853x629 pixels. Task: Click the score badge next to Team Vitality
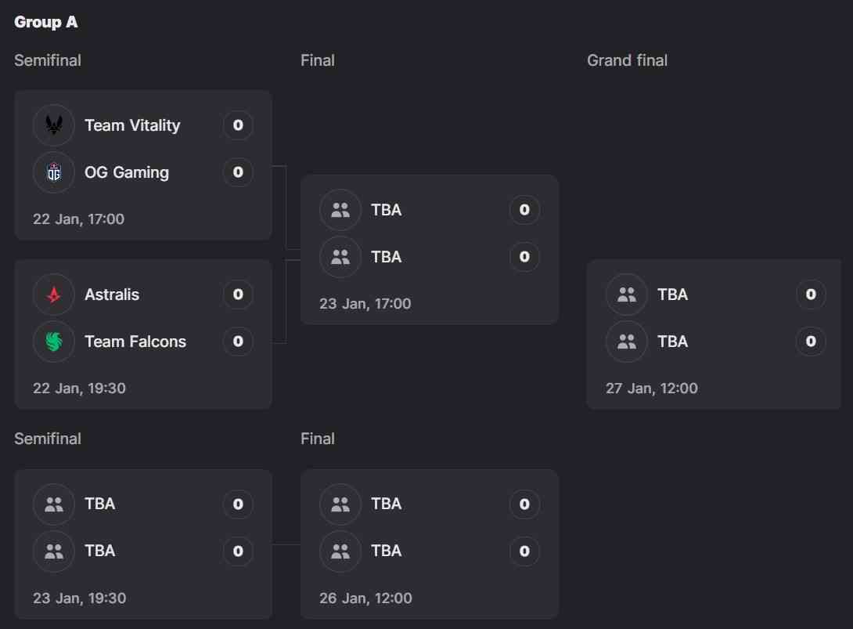click(237, 125)
